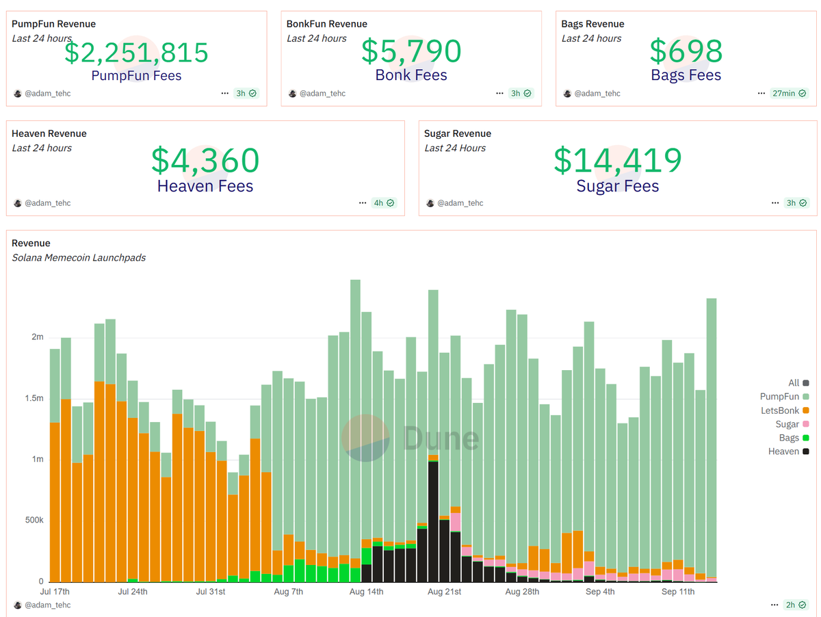Click the 3h refresh badge on BonkFun Revenue
Image resolution: width=821 pixels, height=617 pixels.
tap(521, 93)
